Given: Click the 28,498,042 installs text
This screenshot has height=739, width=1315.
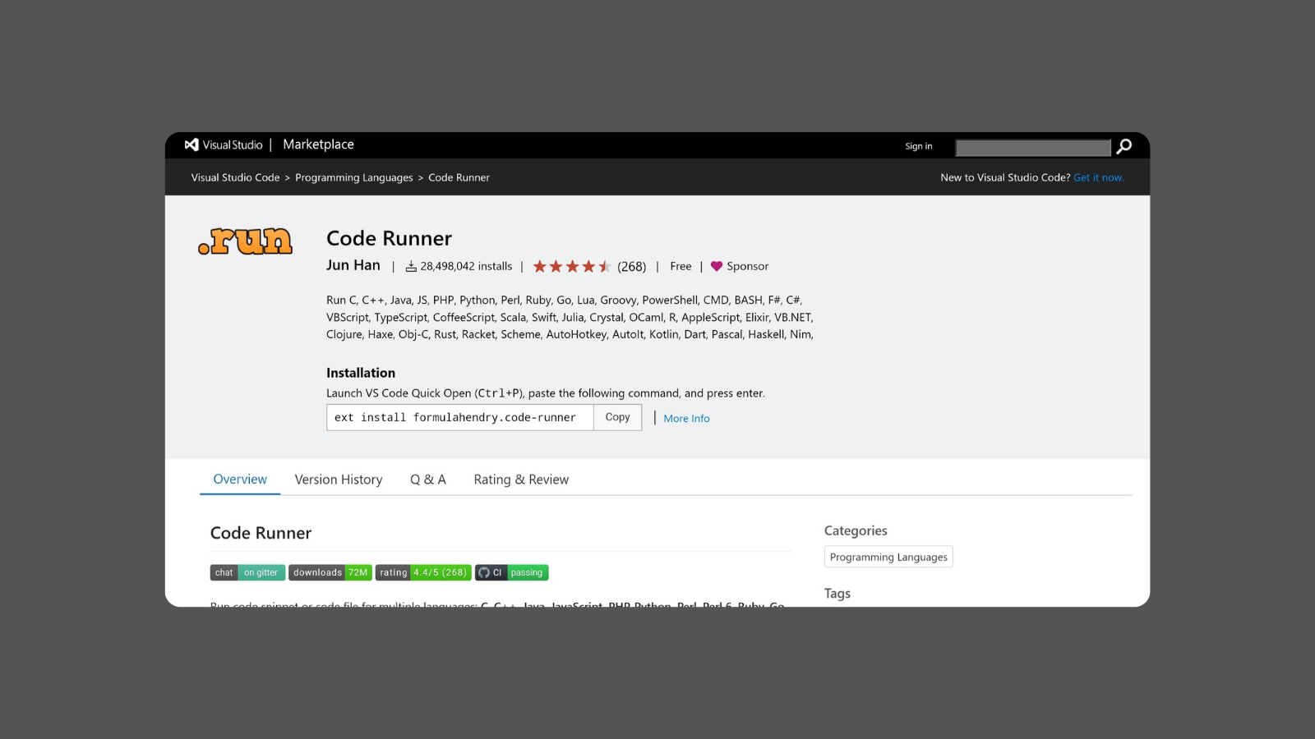Looking at the screenshot, I should 466,266.
